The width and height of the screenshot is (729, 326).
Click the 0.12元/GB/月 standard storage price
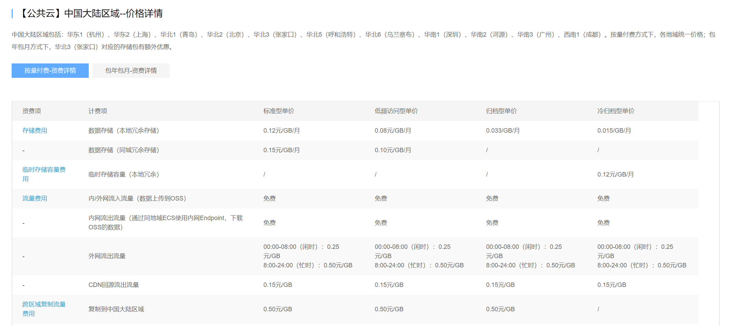point(281,131)
